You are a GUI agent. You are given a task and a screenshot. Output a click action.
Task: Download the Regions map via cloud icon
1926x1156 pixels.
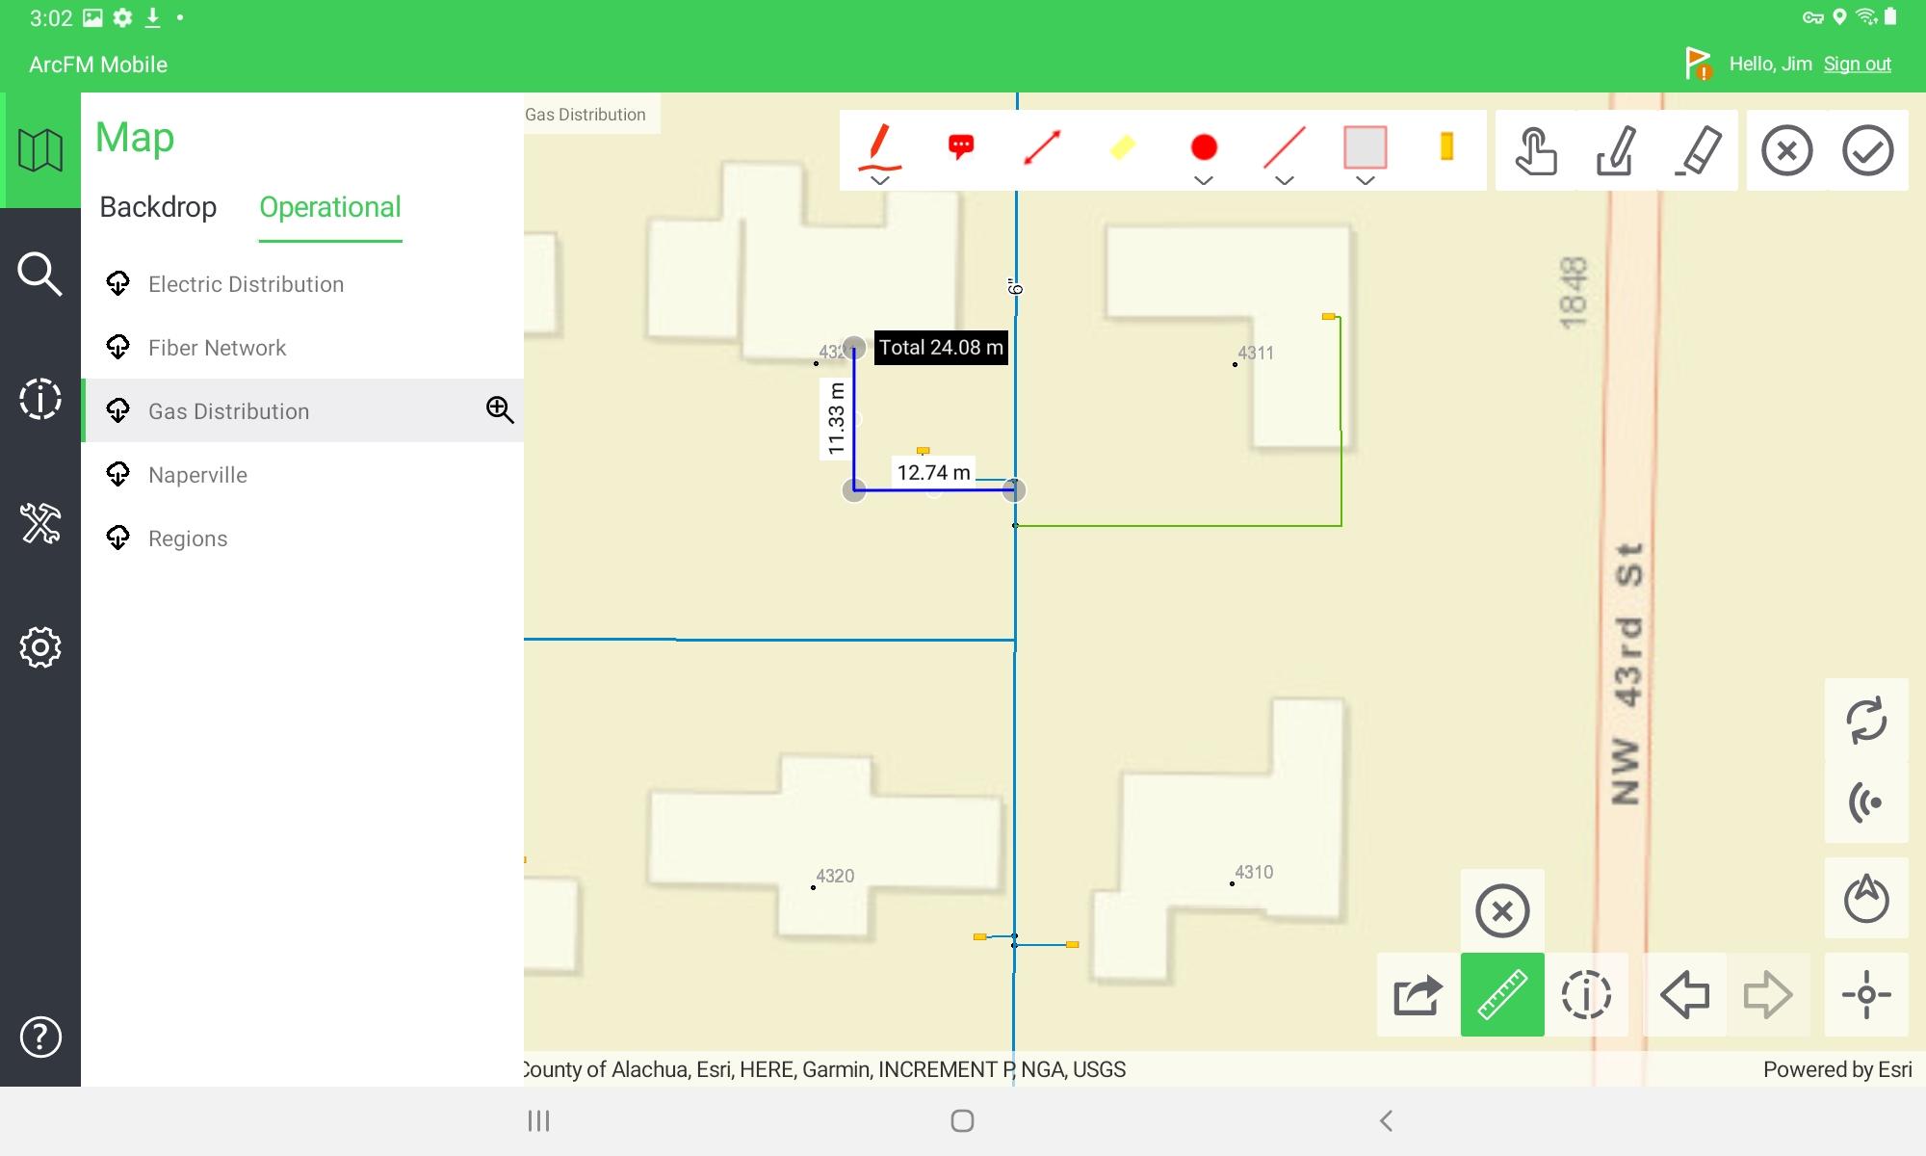click(118, 538)
